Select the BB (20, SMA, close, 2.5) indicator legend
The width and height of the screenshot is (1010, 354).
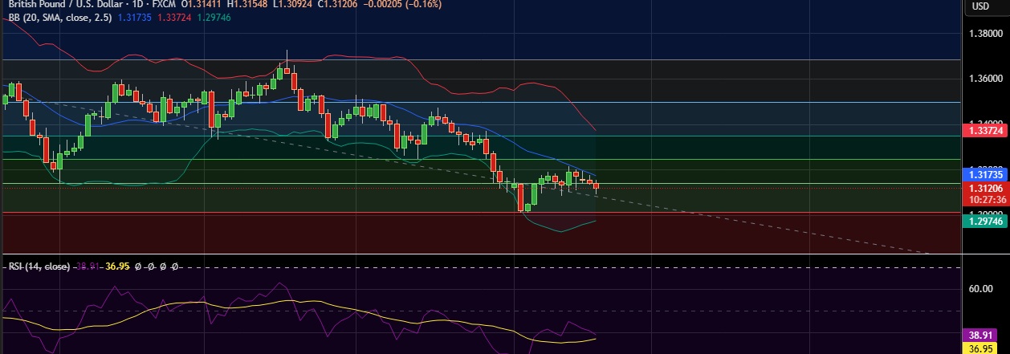(62, 17)
